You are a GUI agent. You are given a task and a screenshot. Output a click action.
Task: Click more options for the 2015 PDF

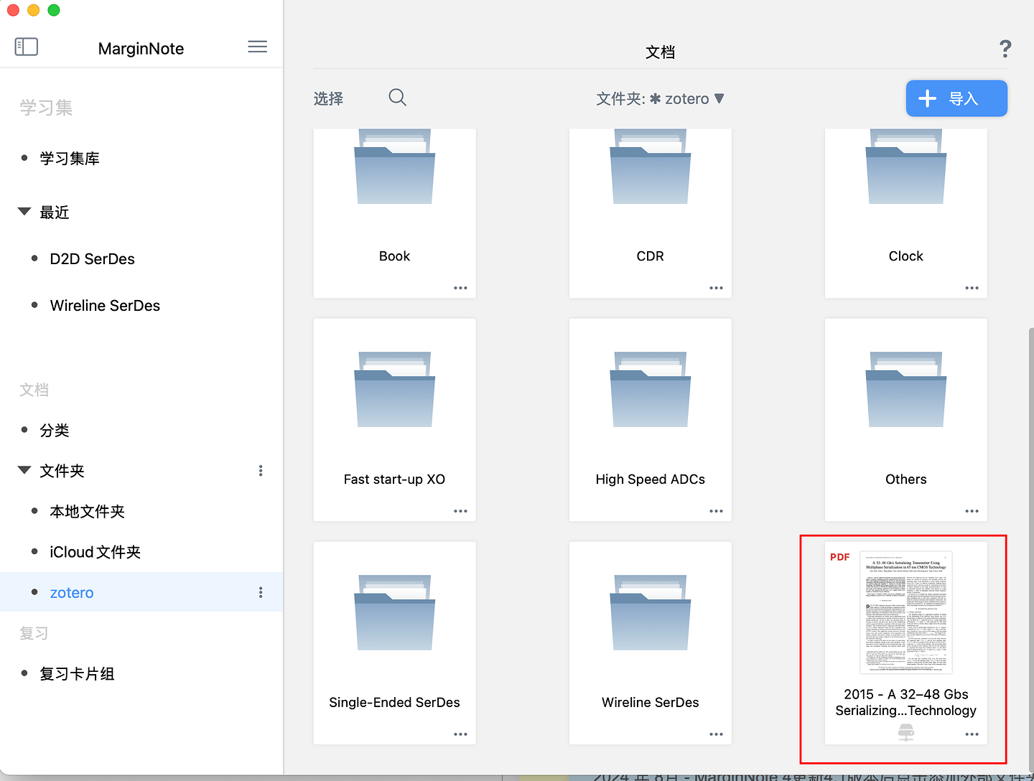click(x=972, y=734)
